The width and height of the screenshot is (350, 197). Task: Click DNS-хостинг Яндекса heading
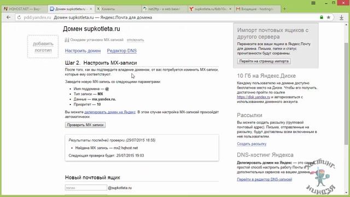point(265,155)
